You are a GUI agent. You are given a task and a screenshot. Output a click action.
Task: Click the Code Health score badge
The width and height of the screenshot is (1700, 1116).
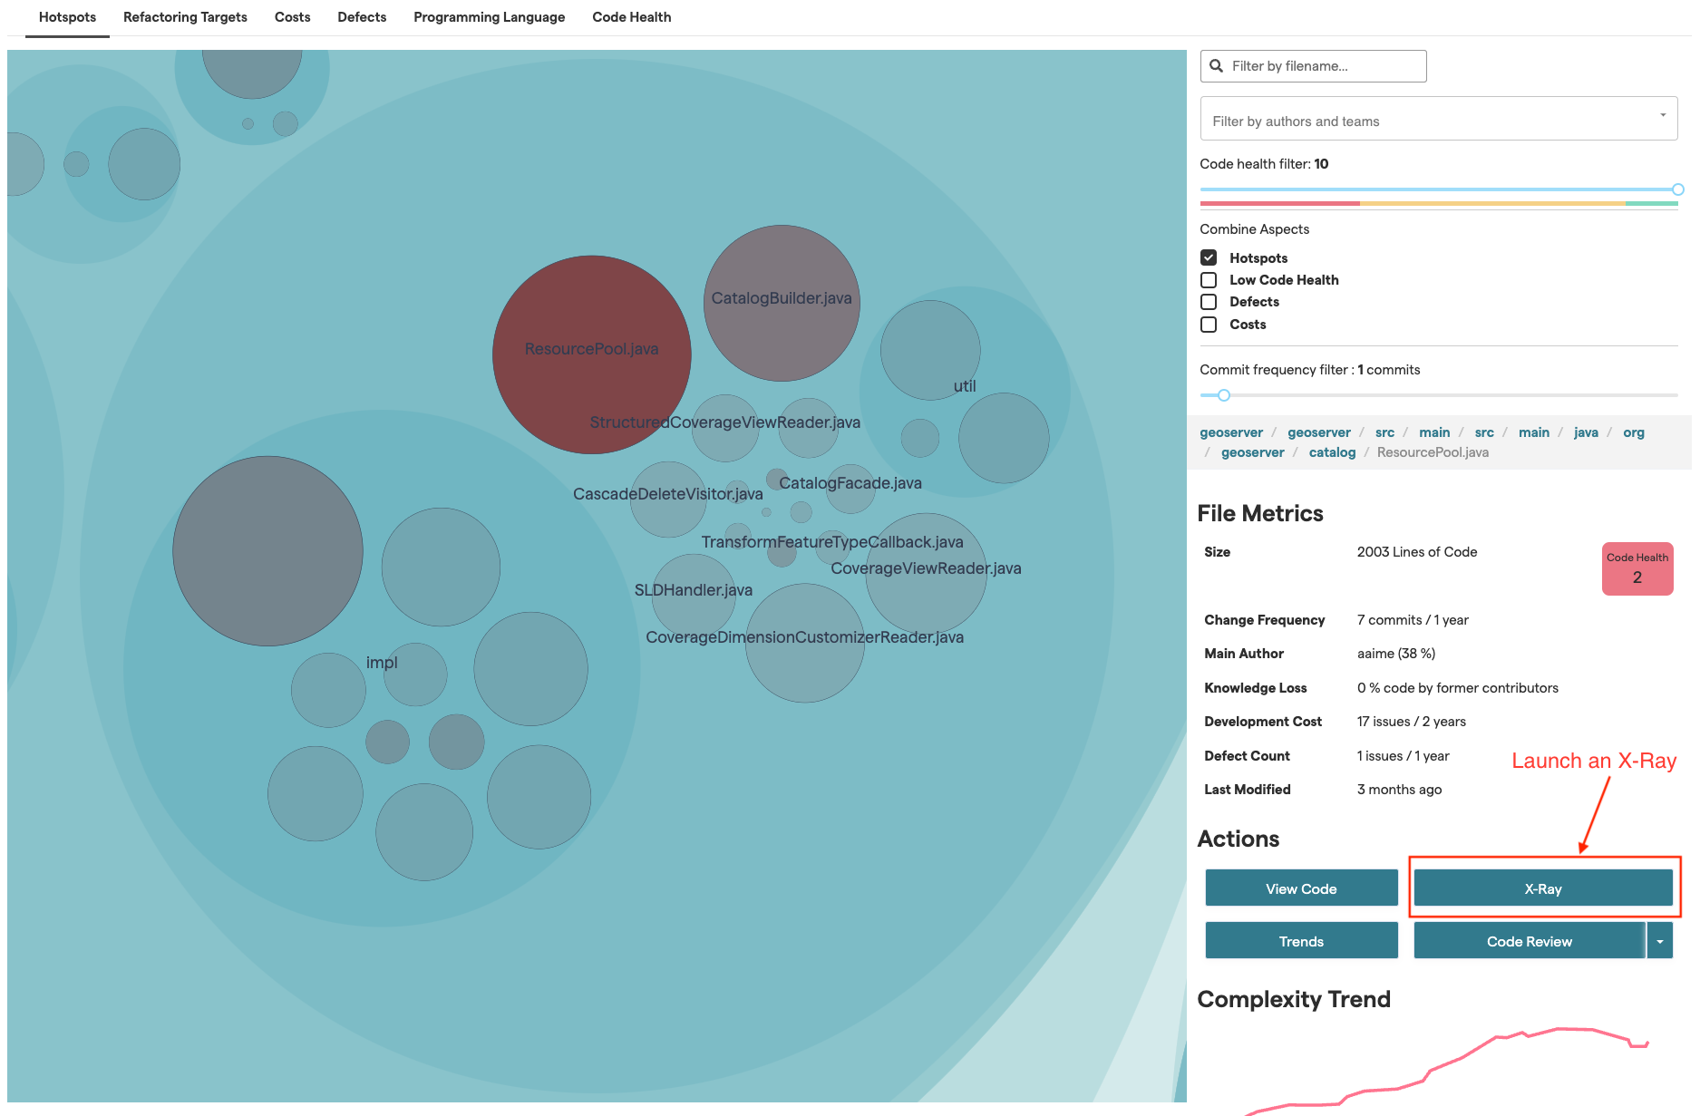tap(1637, 568)
